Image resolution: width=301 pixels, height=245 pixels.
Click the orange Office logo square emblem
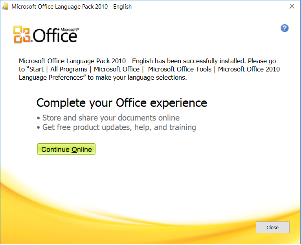(22, 34)
